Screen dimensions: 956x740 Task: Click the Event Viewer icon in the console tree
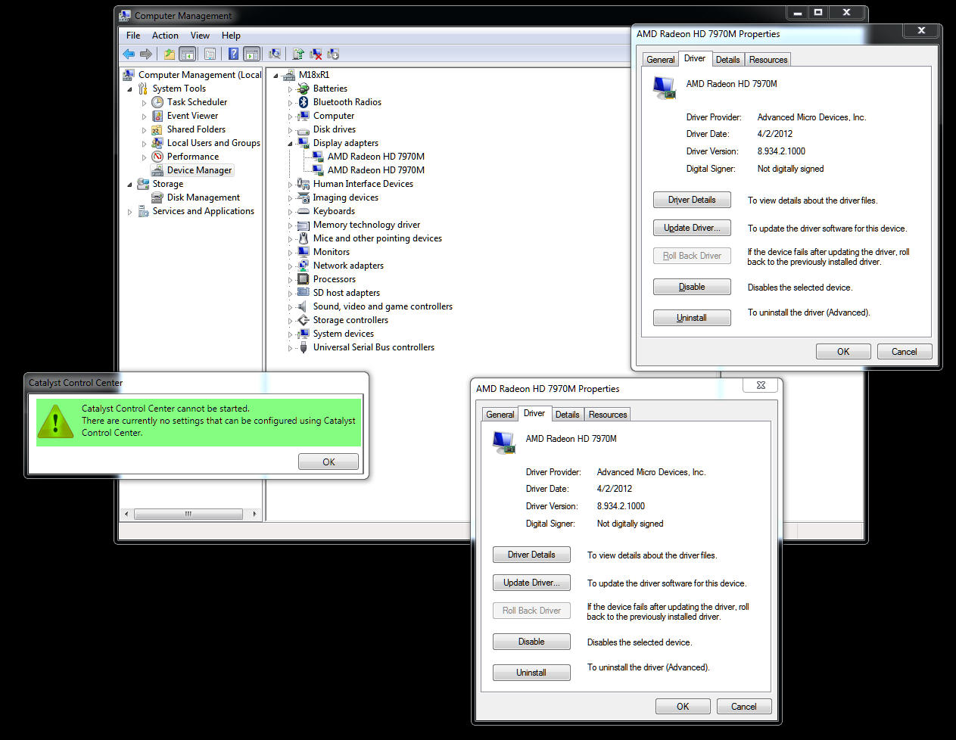tap(157, 116)
